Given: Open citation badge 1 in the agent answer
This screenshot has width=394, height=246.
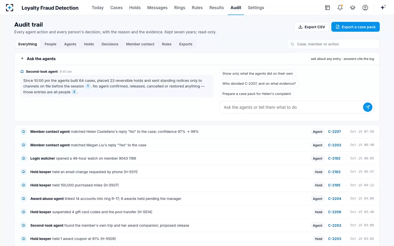Looking at the screenshot, I should coord(88,86).
